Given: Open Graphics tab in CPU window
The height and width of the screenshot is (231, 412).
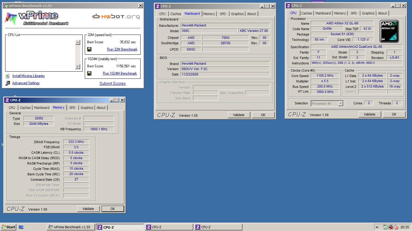Looking at the screenshot, I should click(368, 13).
